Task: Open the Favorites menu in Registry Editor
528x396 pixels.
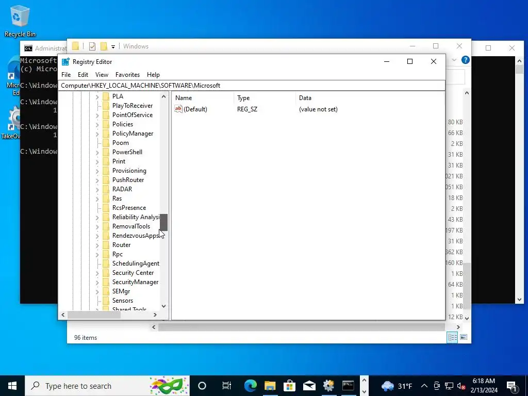Action: [x=127, y=75]
